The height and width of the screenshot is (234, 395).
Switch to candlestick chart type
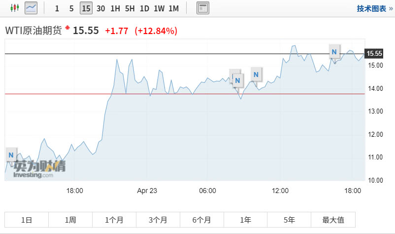click(x=14, y=8)
